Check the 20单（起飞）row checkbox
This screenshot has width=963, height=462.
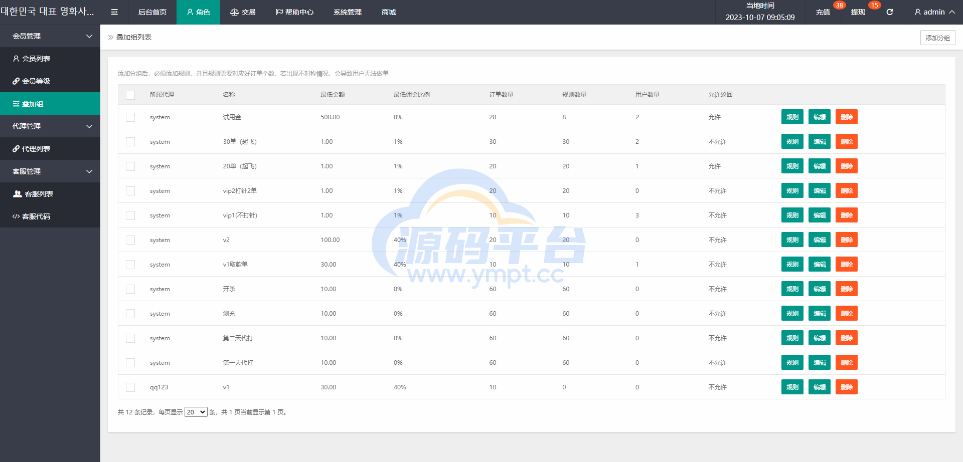pos(130,166)
